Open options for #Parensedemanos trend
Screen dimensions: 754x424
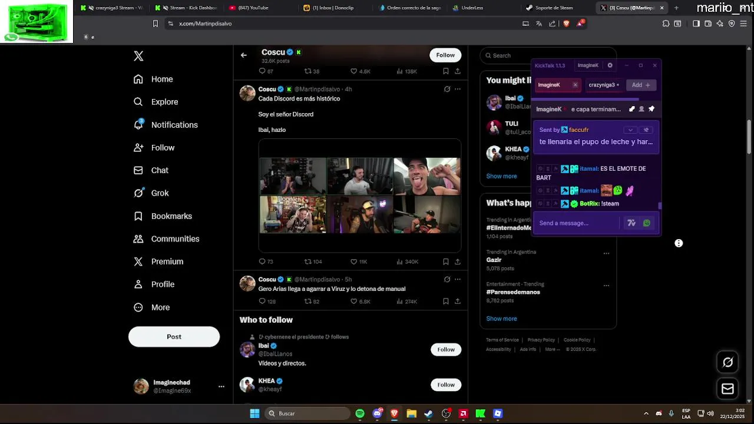pos(606,285)
